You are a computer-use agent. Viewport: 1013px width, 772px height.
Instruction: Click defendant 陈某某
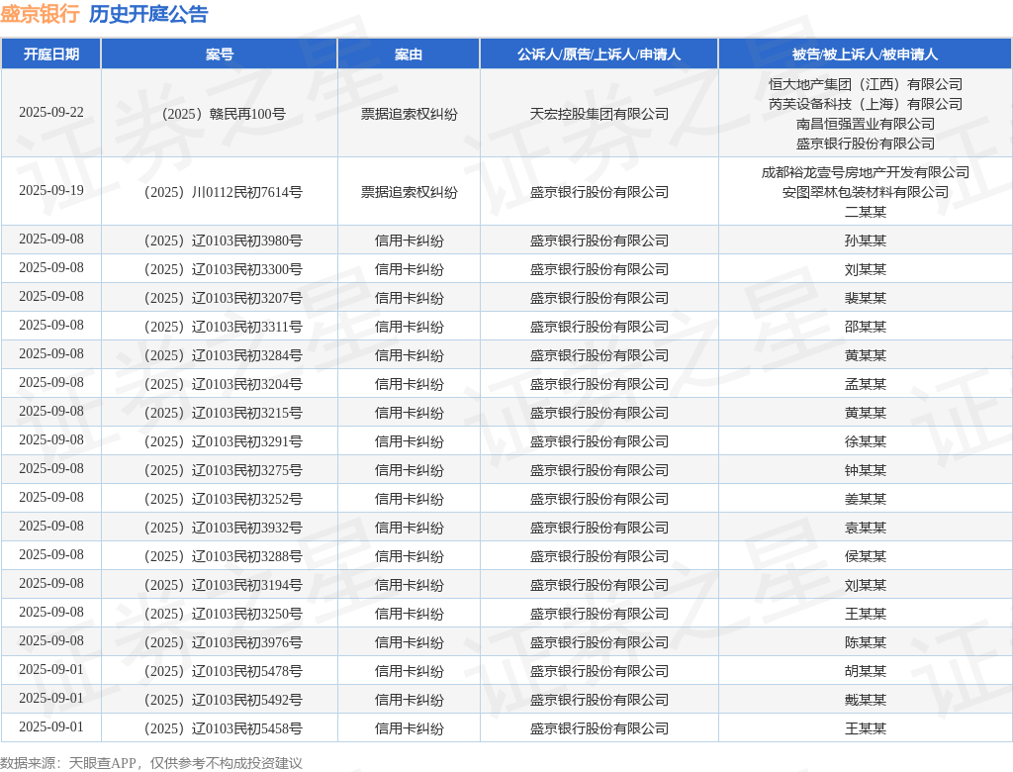pyautogui.click(x=865, y=642)
